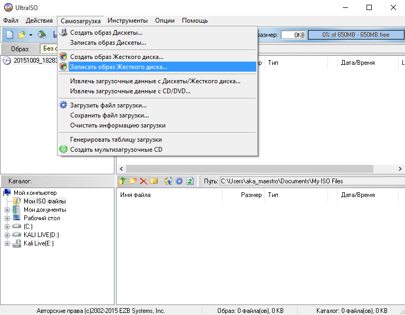Image resolution: width=405 pixels, height=315 pixels.
Task: Click the scrollbar right arrow in image pane
Action: click(400, 169)
